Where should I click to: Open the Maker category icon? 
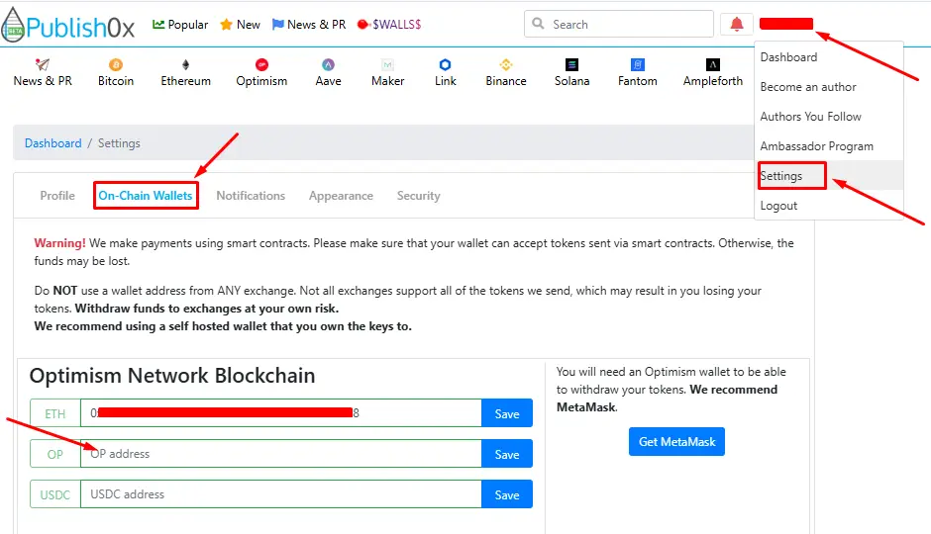click(x=387, y=64)
